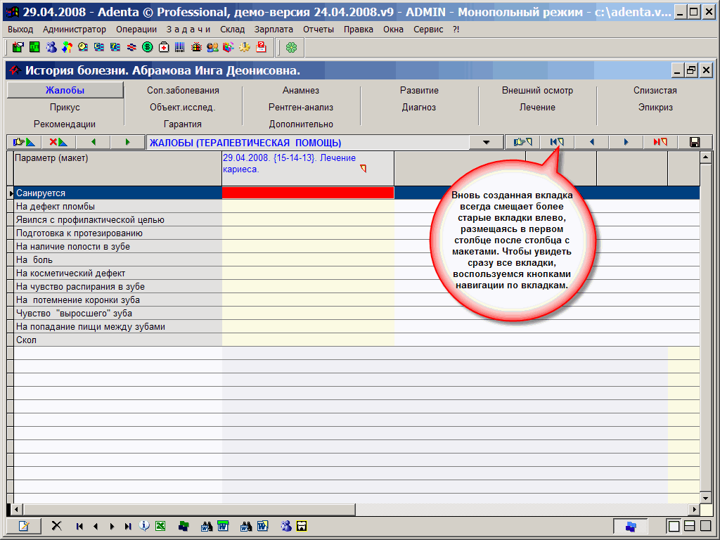Switch to the Анамнез tab
720x540 pixels.
tap(301, 90)
